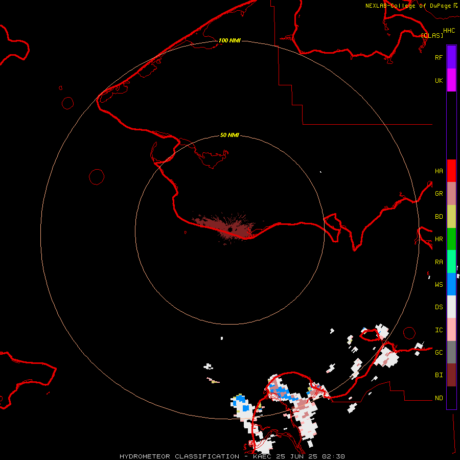Click the BI dark red swatch
This screenshot has height=460, width=460.
(451, 375)
